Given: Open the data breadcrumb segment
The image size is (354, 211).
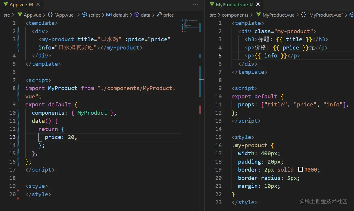Looking at the screenshot, I should point(145,15).
